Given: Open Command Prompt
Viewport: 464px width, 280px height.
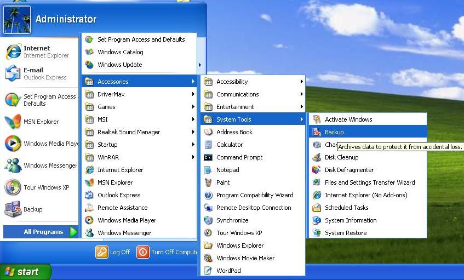Looking at the screenshot, I should (x=253, y=157).
